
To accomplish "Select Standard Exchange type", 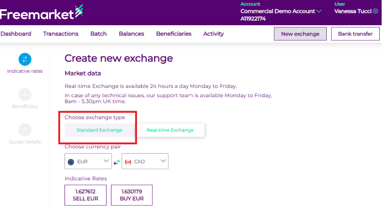I will [x=99, y=130].
